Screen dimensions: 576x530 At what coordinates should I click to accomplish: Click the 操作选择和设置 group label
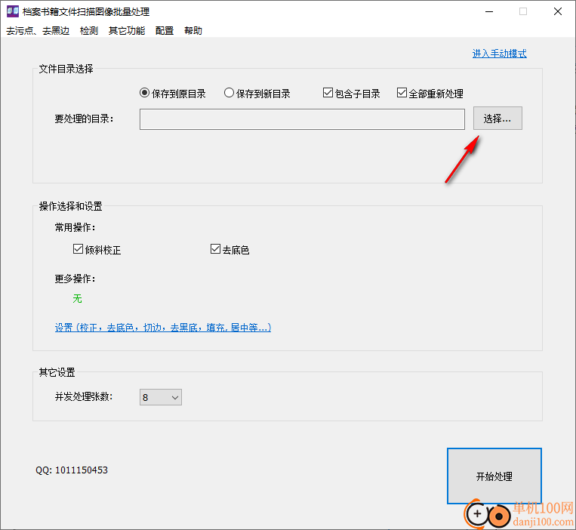tap(70, 206)
